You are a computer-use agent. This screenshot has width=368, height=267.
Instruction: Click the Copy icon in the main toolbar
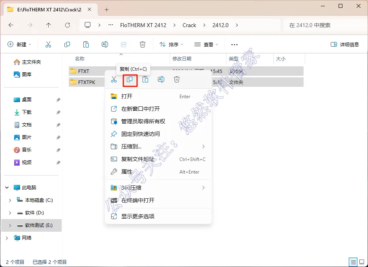pos(67,44)
